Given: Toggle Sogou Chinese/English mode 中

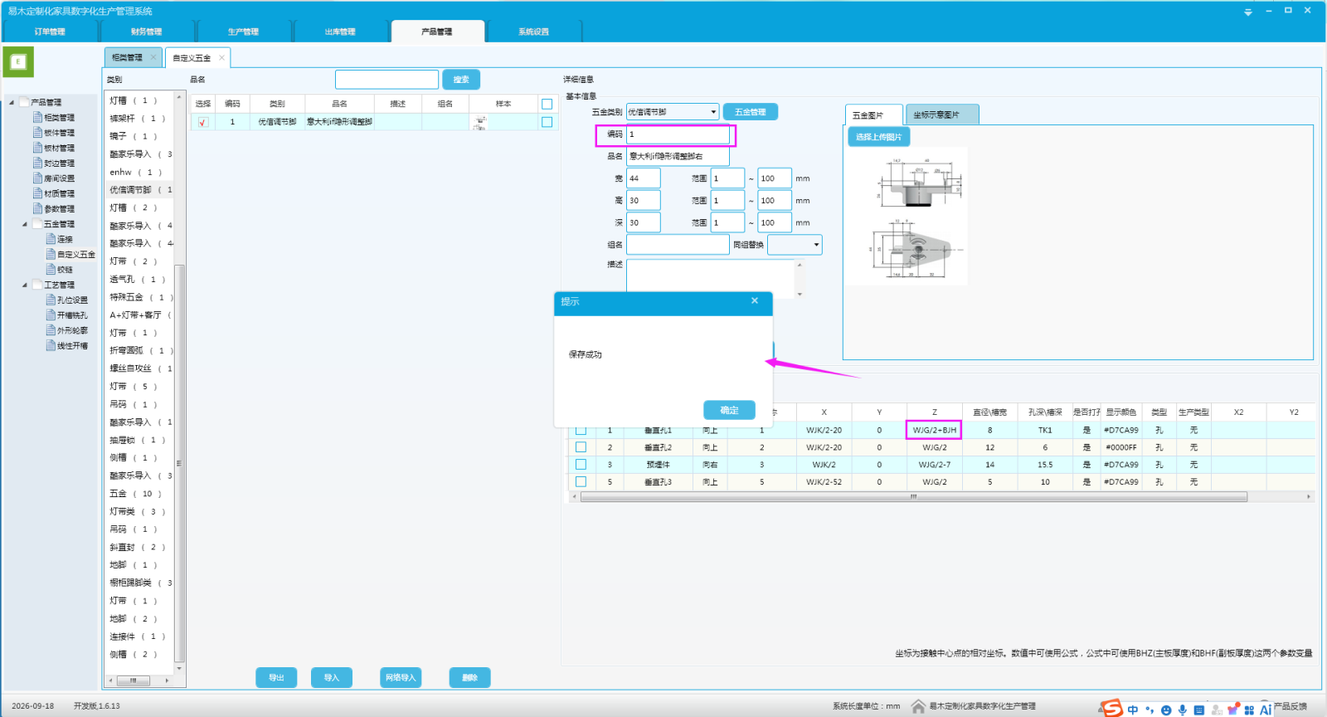Looking at the screenshot, I should pos(1133,710).
